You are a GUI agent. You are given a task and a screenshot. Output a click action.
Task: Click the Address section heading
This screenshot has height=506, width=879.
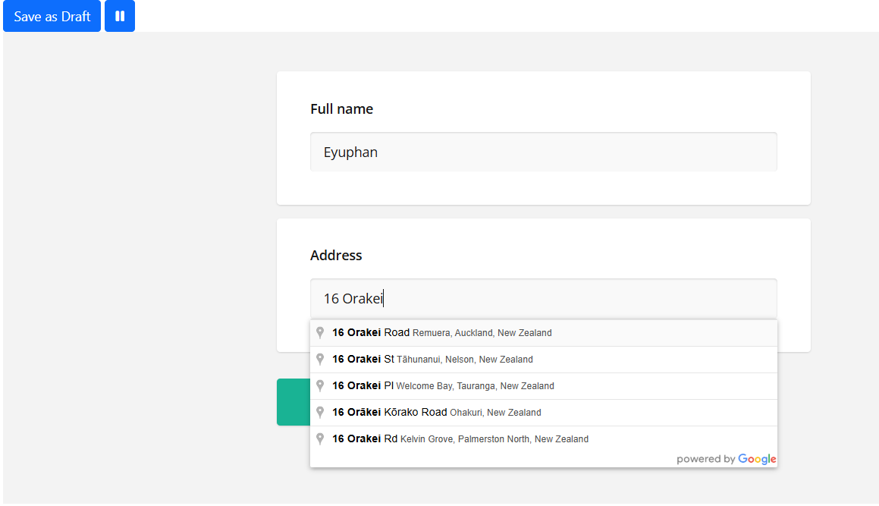[336, 255]
